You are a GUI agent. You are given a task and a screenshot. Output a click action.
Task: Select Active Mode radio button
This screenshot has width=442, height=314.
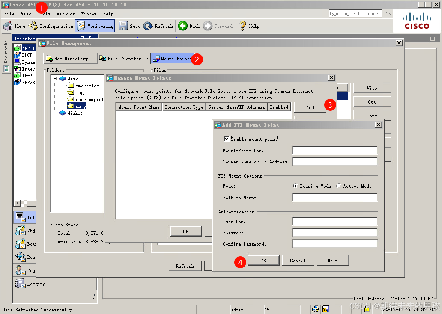338,186
